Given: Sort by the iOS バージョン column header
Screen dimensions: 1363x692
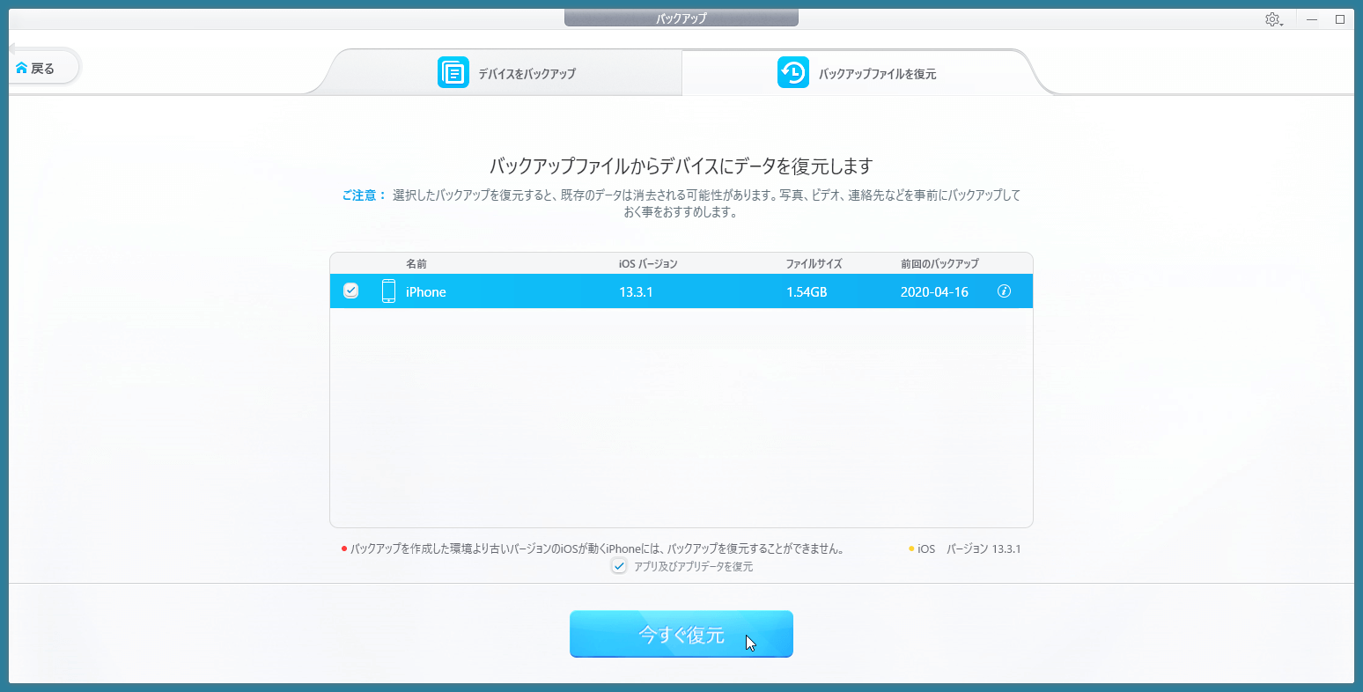Looking at the screenshot, I should click(648, 263).
